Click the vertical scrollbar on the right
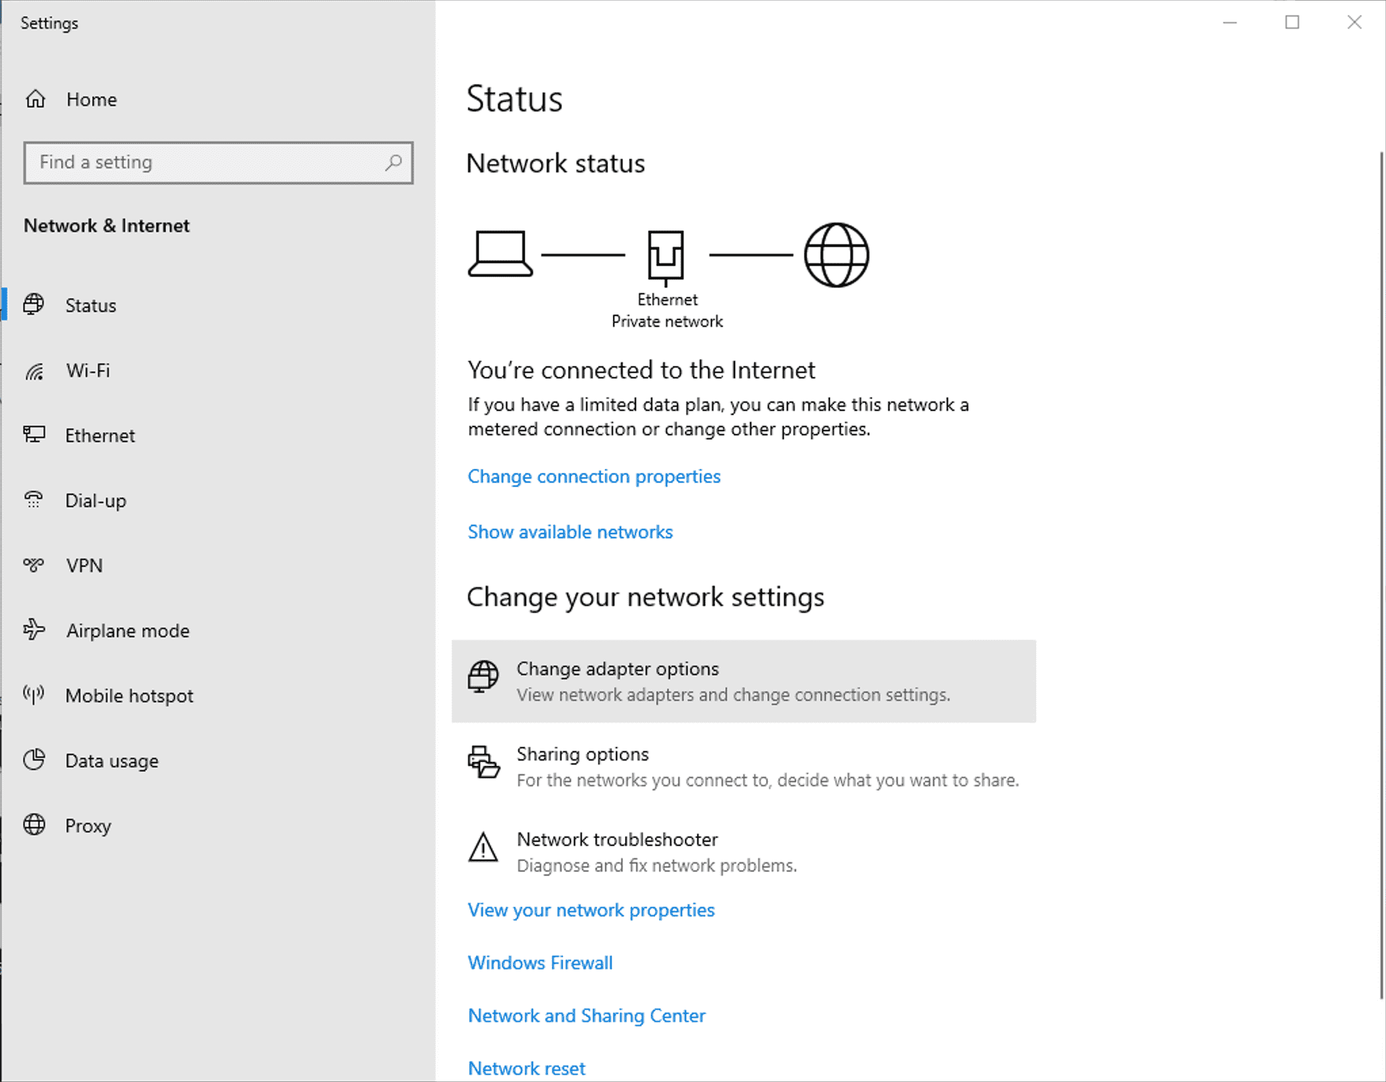The image size is (1386, 1082). coord(1381,575)
